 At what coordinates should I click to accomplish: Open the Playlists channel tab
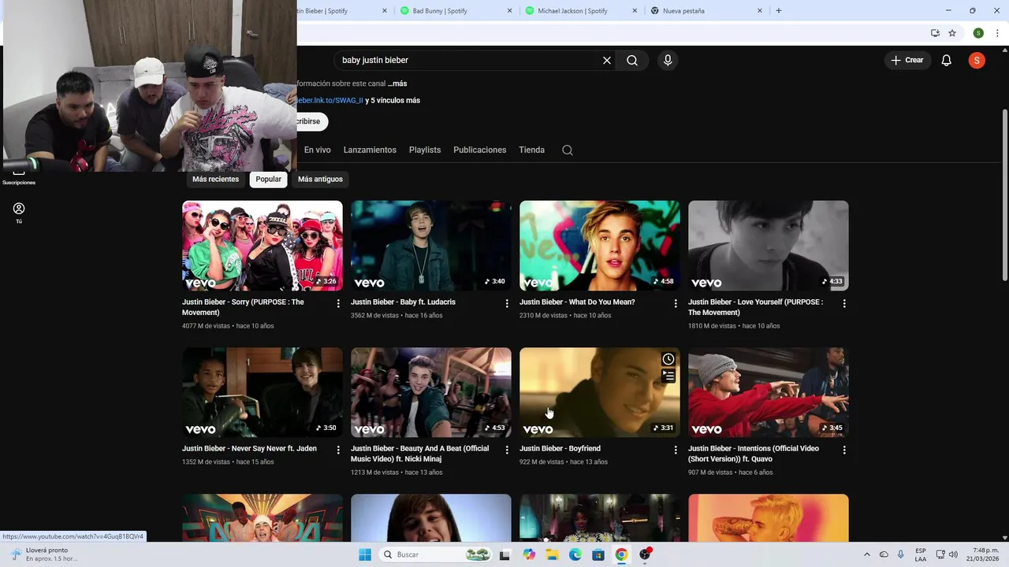coord(425,150)
